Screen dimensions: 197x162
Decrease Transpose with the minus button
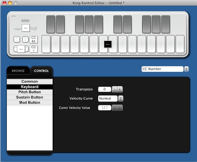tap(115, 89)
